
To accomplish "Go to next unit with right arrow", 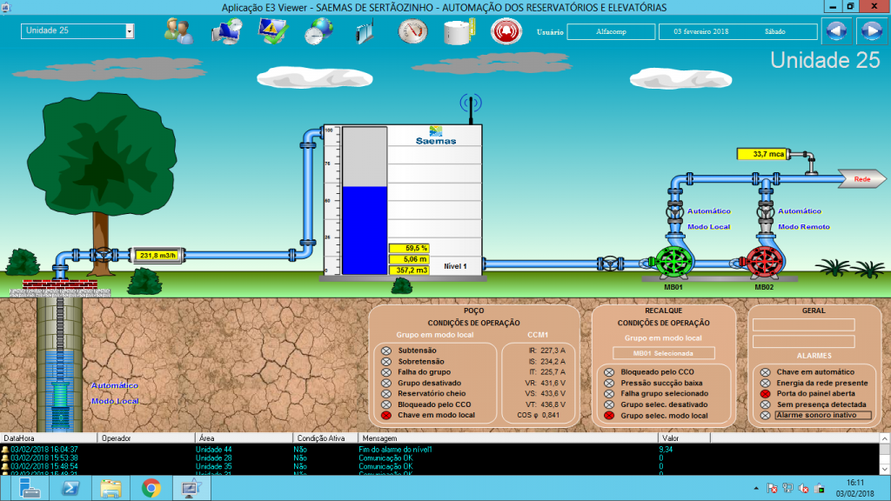I will click(871, 31).
